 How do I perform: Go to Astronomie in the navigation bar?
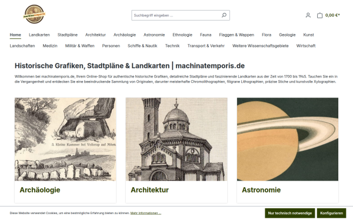154,35
